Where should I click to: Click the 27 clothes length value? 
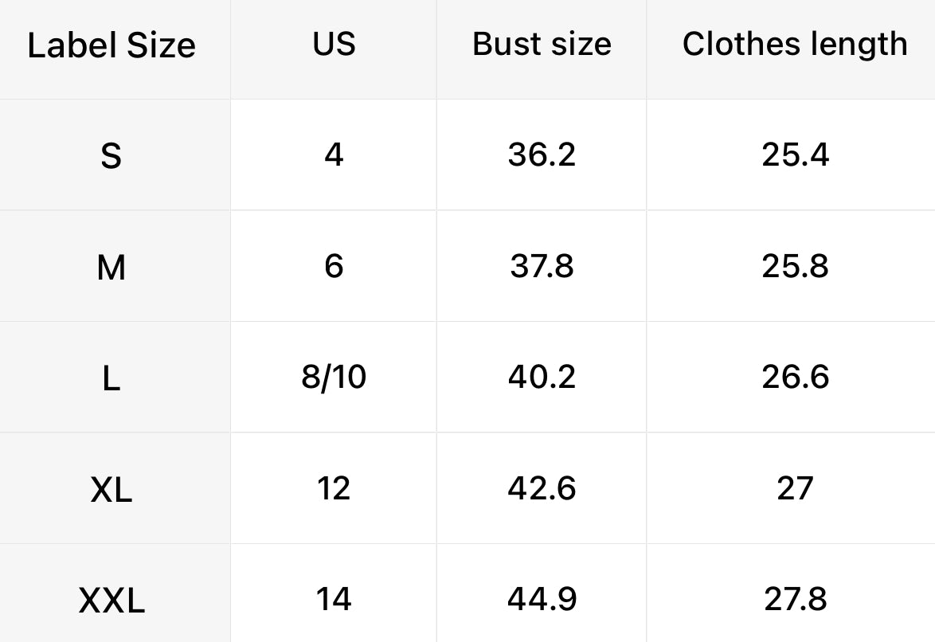[x=795, y=487]
